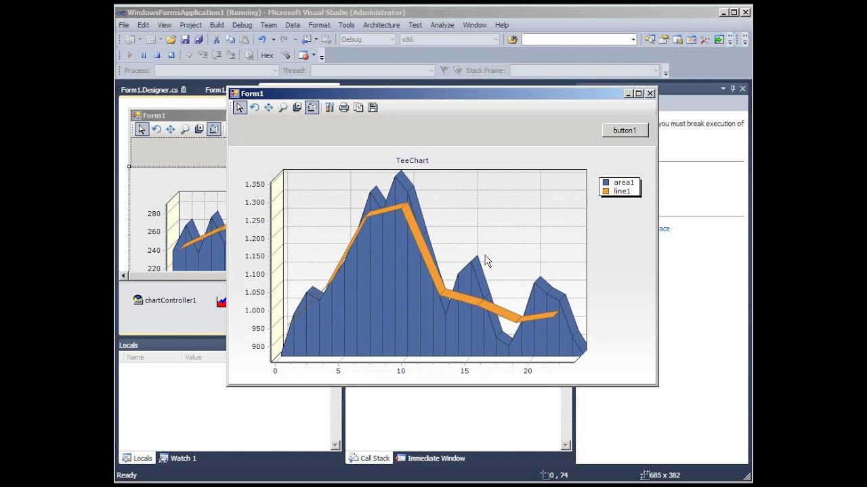Click the Save chart icon in Form1 toolbar
Image resolution: width=867 pixels, height=487 pixels.
click(373, 108)
